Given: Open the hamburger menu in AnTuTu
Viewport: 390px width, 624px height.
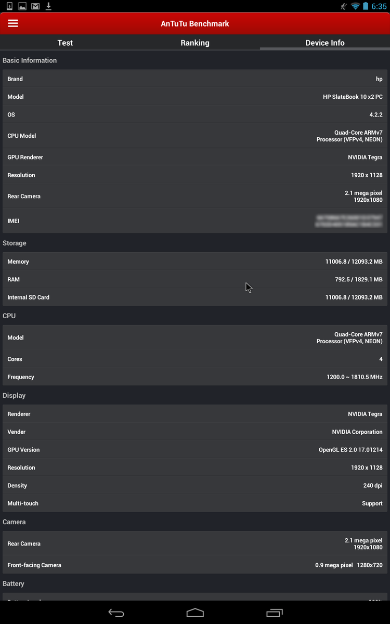Looking at the screenshot, I should coord(13,23).
